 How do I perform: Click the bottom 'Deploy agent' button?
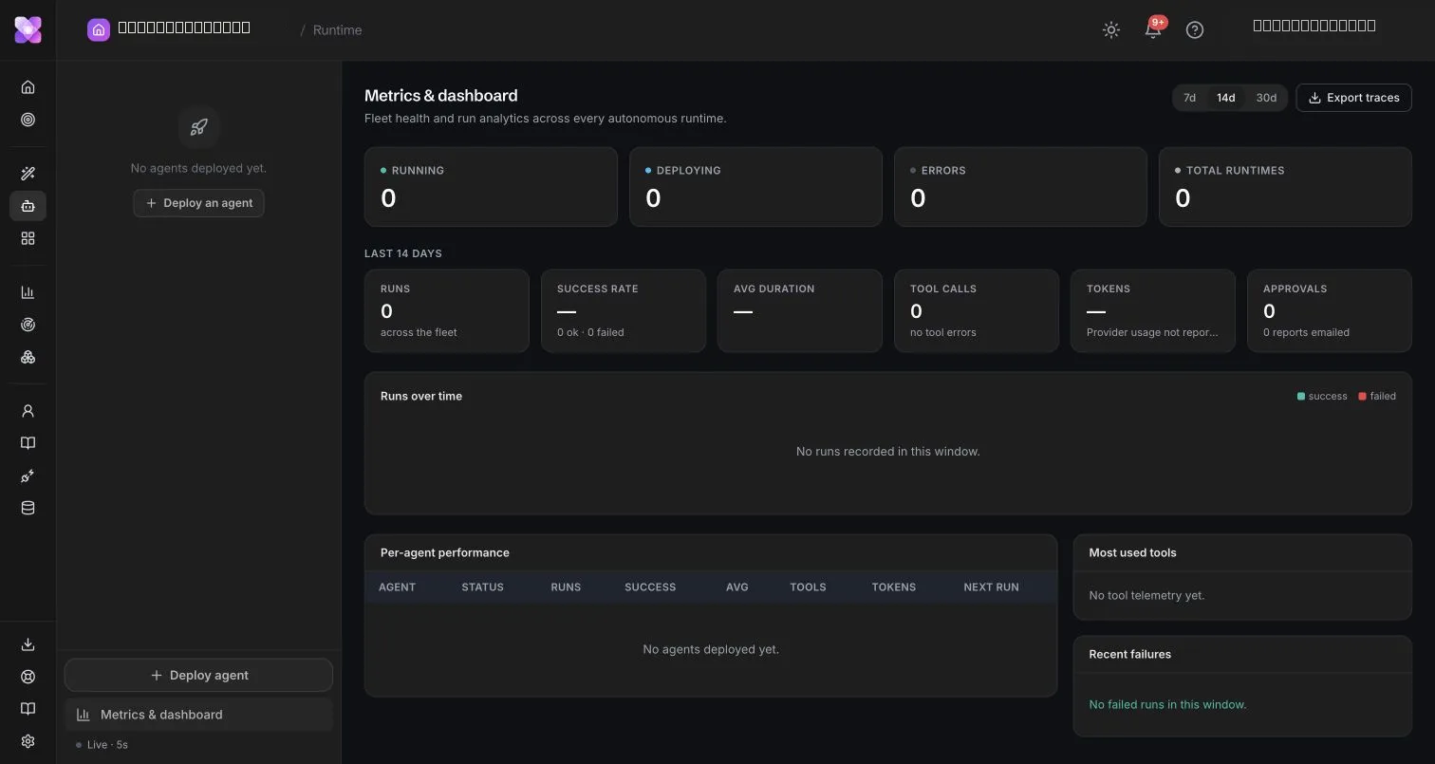198,675
